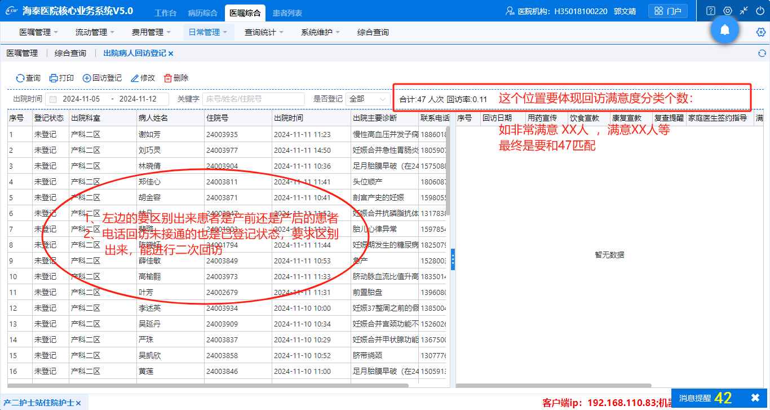Image resolution: width=770 pixels, height=410 pixels.
Task: Open the 门户 portal button
Action: tap(668, 11)
